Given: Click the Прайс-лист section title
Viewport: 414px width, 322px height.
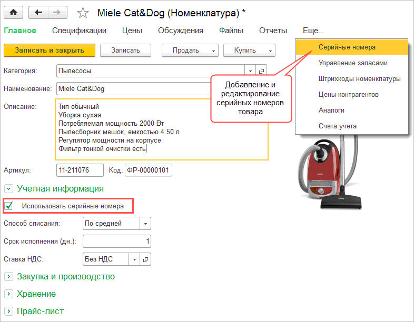Looking at the screenshot, I should (40, 311).
